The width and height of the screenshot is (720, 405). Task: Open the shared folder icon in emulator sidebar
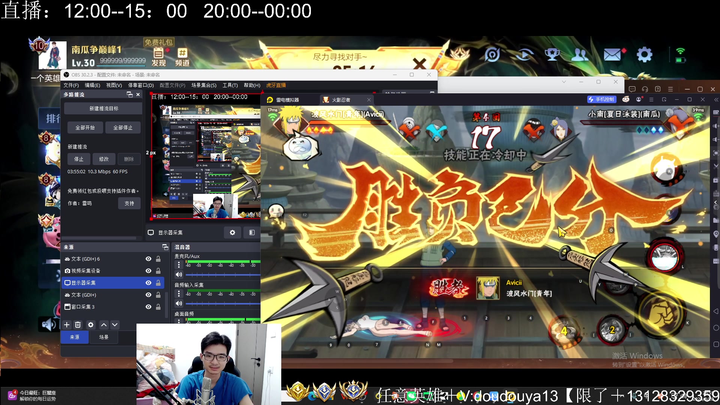715,220
